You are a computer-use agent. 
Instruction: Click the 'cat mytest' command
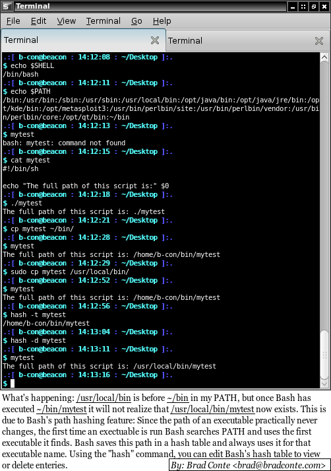point(30,160)
